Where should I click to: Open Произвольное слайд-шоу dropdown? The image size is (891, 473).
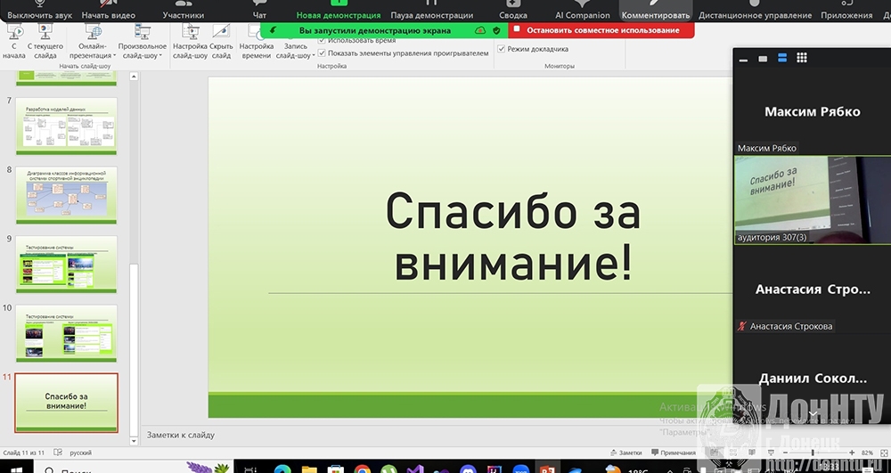pos(142,42)
